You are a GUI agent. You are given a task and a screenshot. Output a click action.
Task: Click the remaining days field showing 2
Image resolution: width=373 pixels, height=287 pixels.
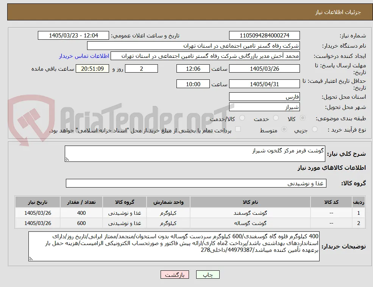(x=141, y=69)
